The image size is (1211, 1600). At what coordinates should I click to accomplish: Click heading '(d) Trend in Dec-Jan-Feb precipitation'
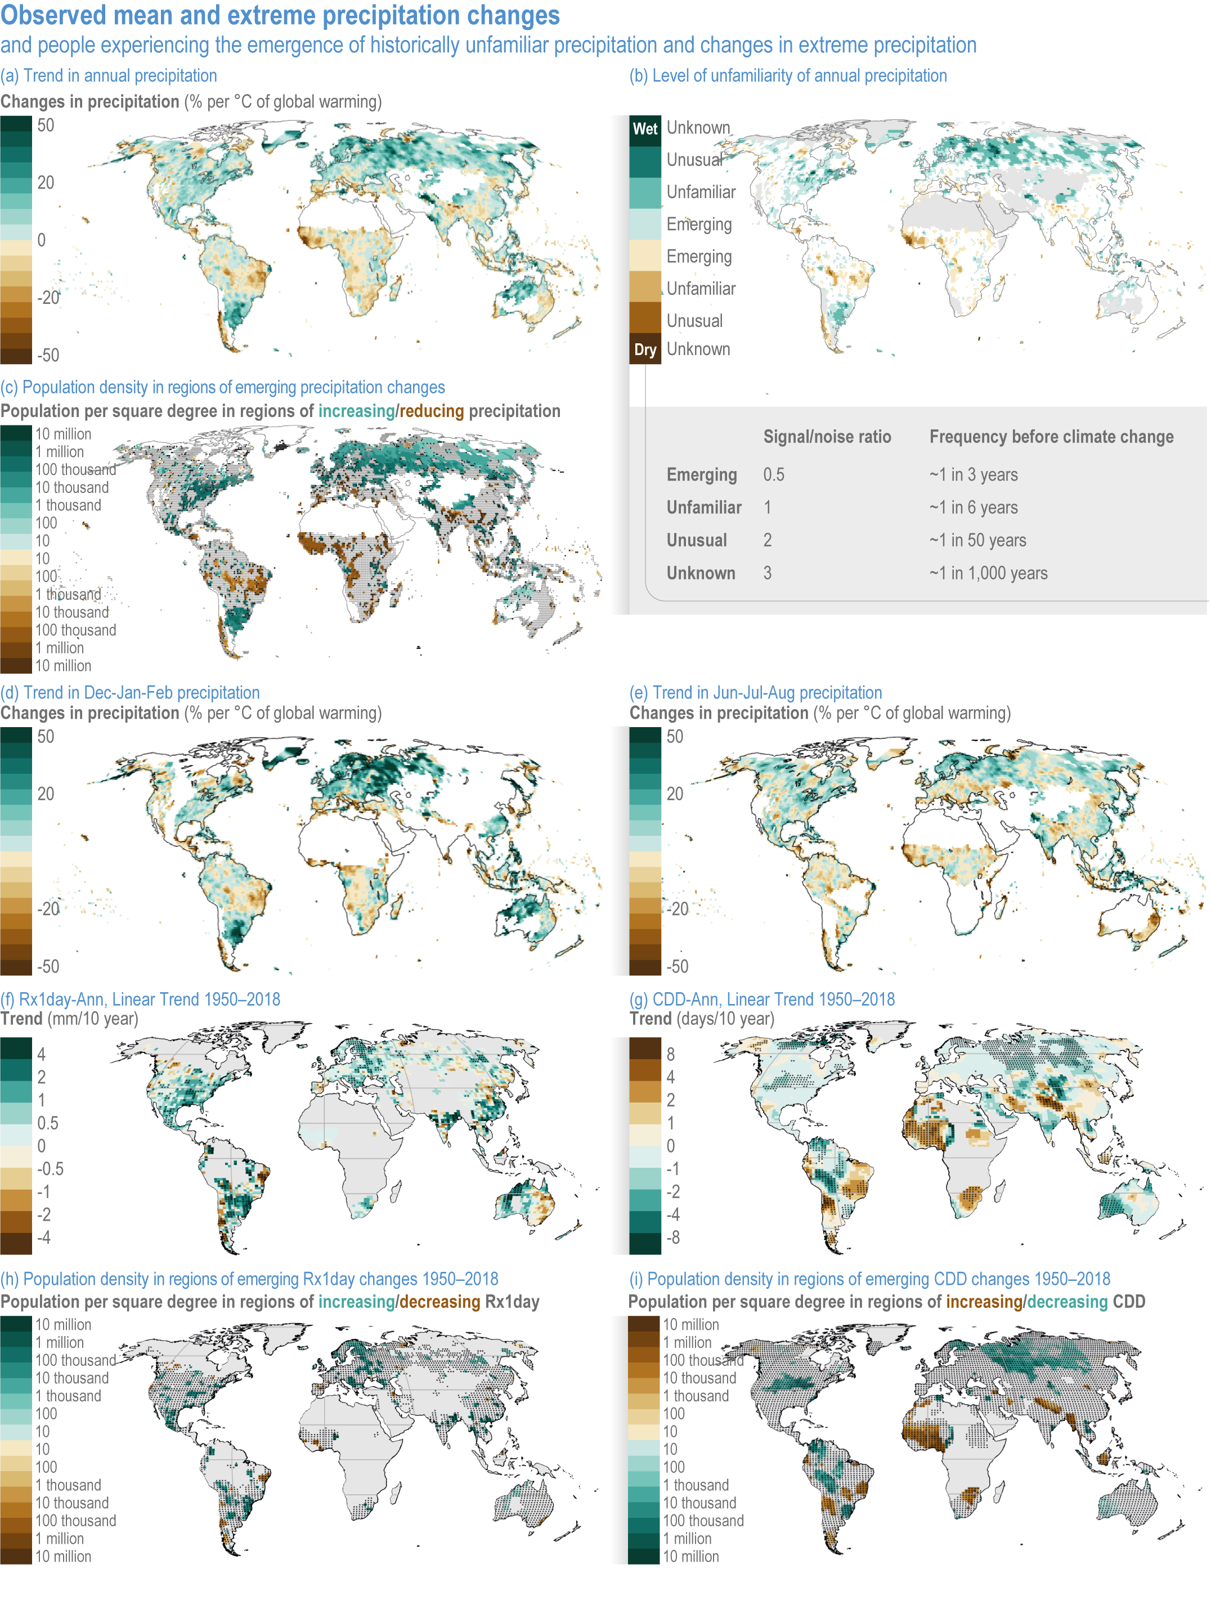(x=130, y=692)
